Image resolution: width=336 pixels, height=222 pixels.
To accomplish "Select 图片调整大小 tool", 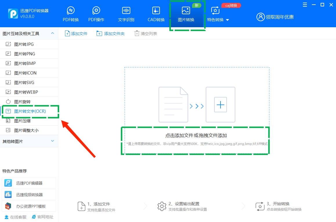I will (29, 130).
